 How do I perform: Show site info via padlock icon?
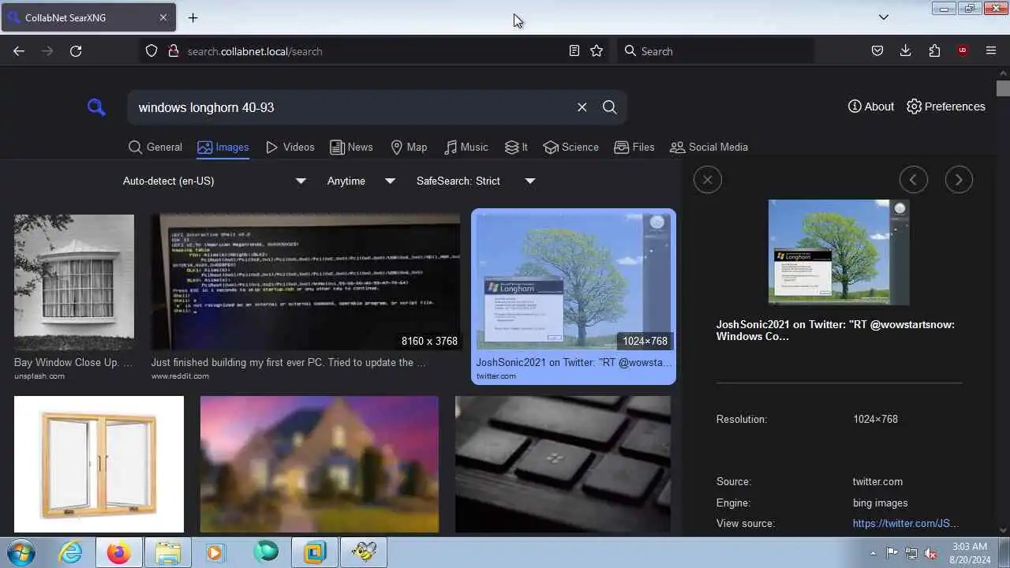(174, 50)
